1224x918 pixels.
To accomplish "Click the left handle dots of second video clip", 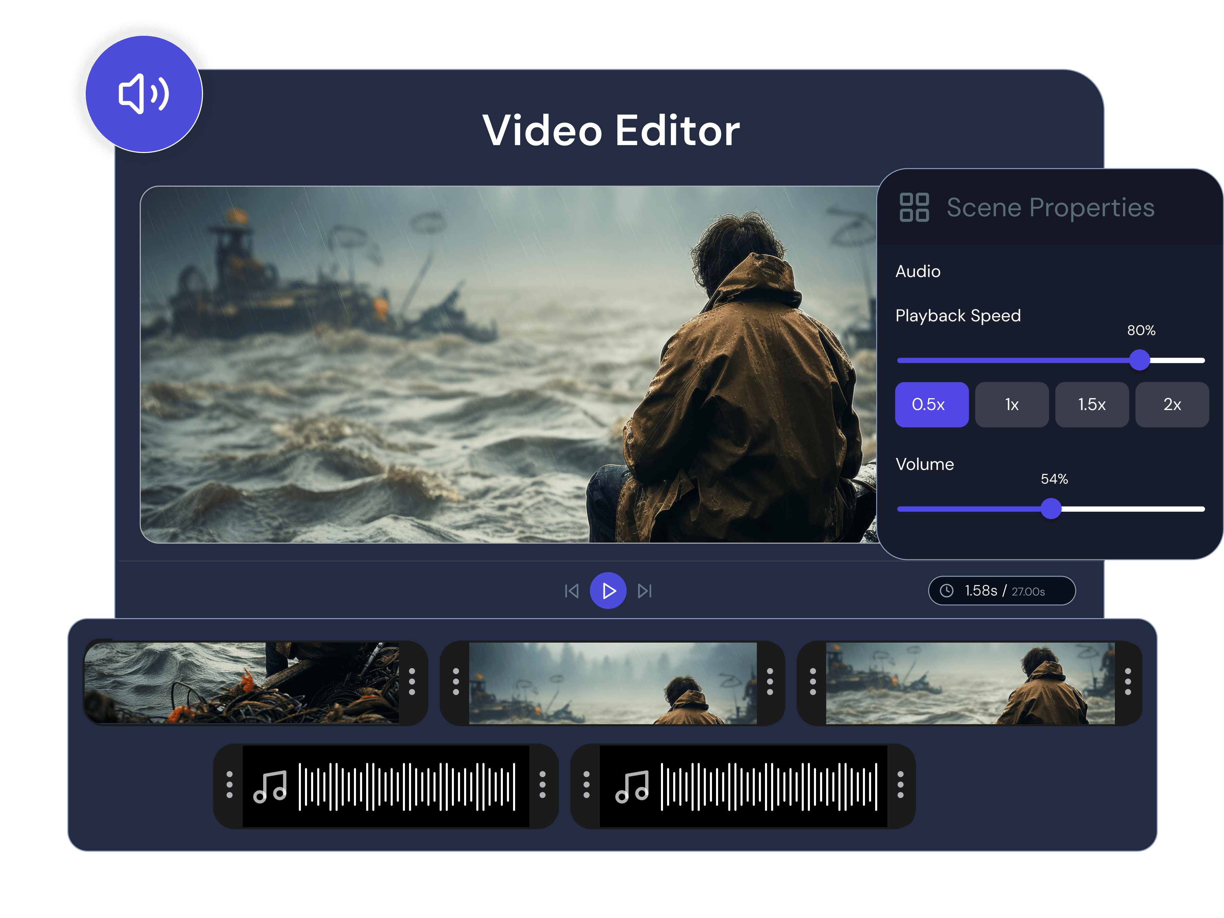I will (x=456, y=681).
